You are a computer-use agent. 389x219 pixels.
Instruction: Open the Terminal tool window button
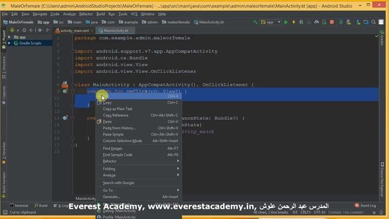(19, 206)
